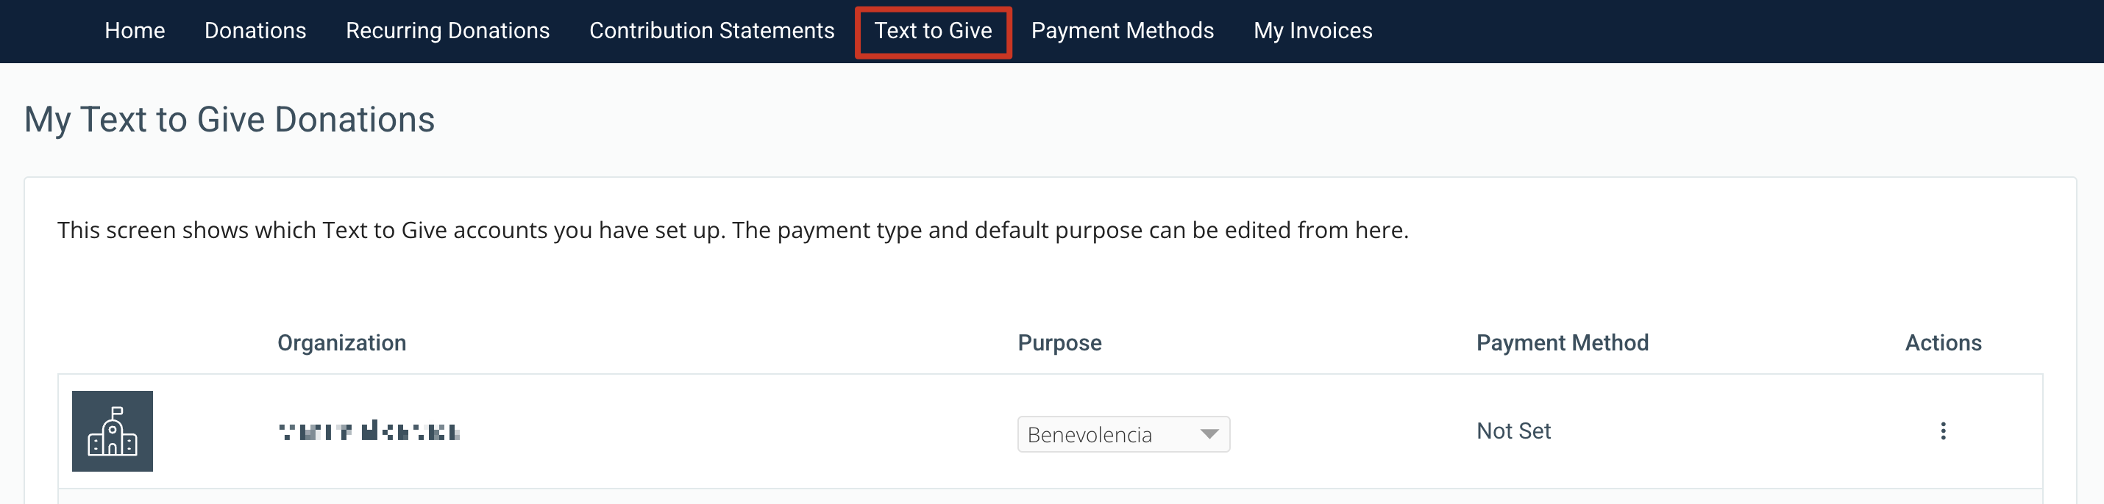Click the blurred organization name
This screenshot has width=2104, height=504.
tap(369, 431)
